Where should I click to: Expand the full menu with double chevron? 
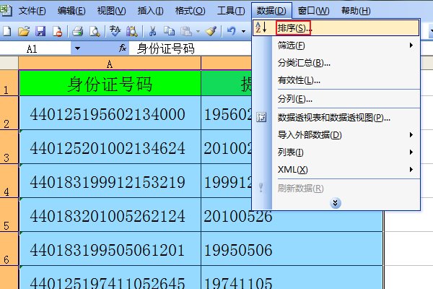336,203
